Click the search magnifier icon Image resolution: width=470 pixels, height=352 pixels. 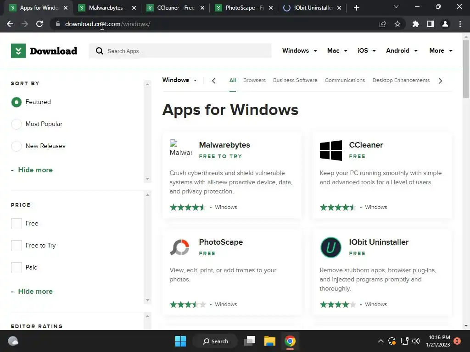[x=100, y=51]
